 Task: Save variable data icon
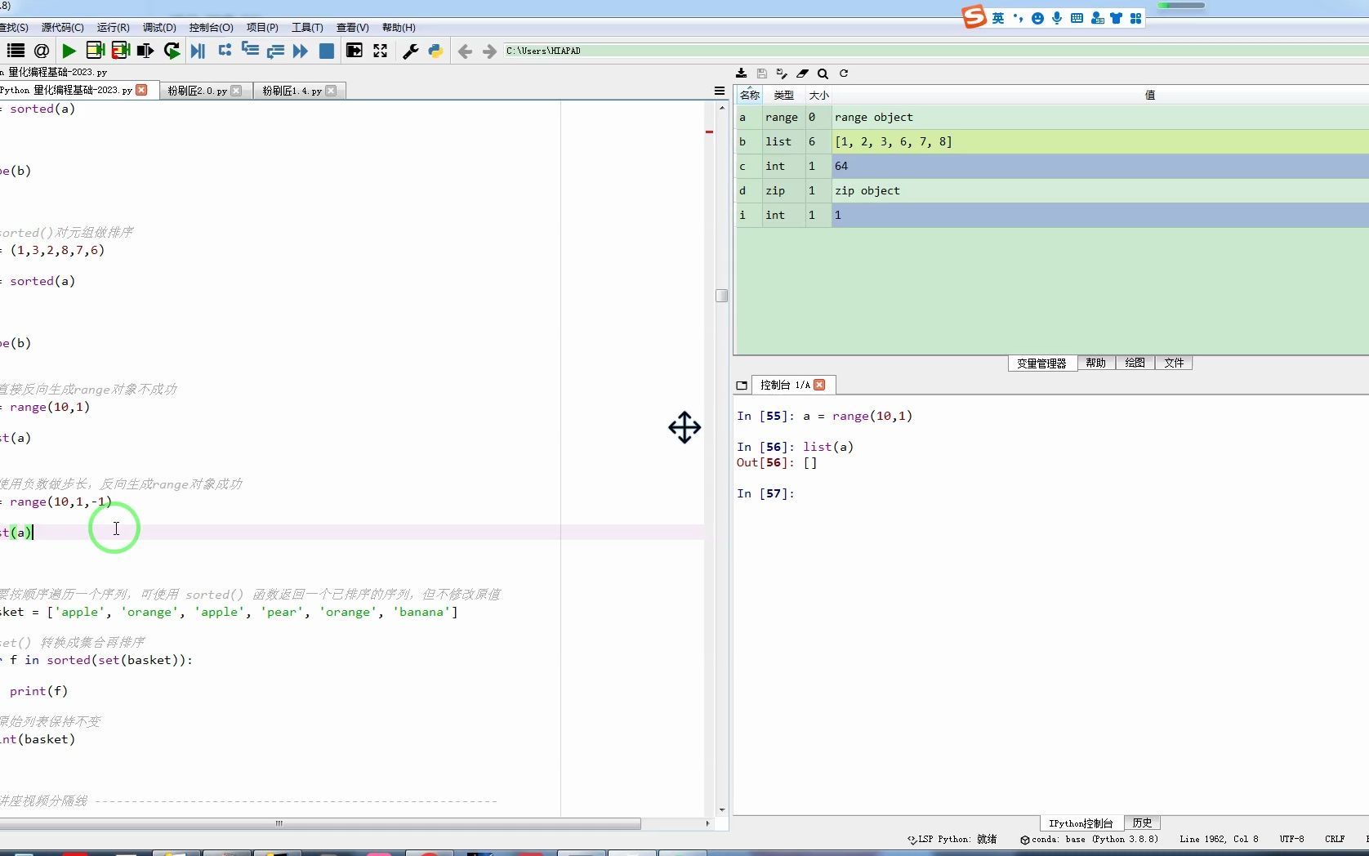point(761,74)
